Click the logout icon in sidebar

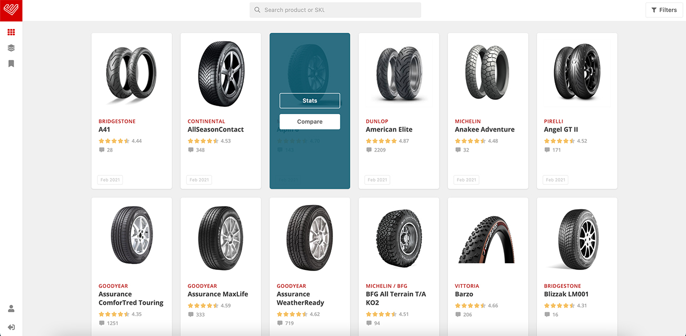pos(11,327)
